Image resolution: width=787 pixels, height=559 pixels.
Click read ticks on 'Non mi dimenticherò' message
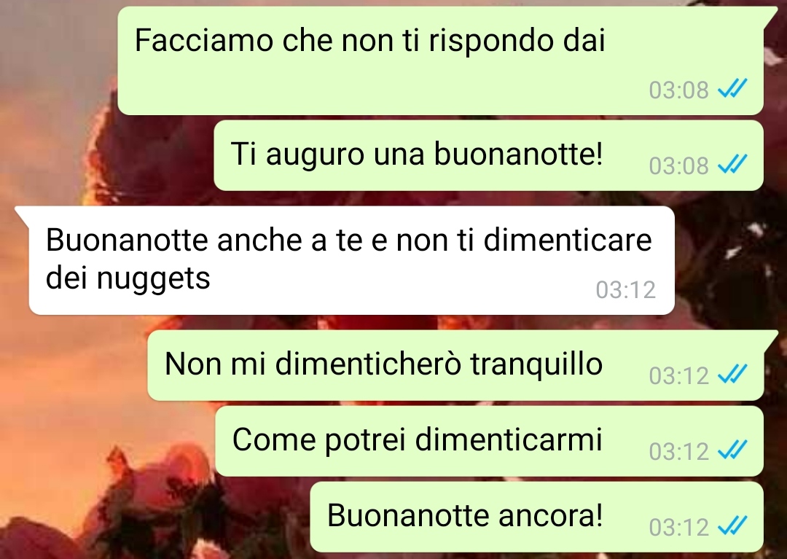point(732,375)
